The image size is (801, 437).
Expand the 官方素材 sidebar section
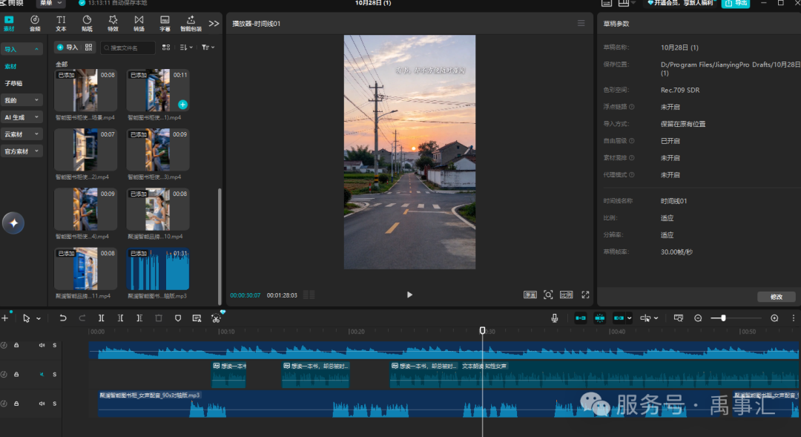pyautogui.click(x=22, y=151)
